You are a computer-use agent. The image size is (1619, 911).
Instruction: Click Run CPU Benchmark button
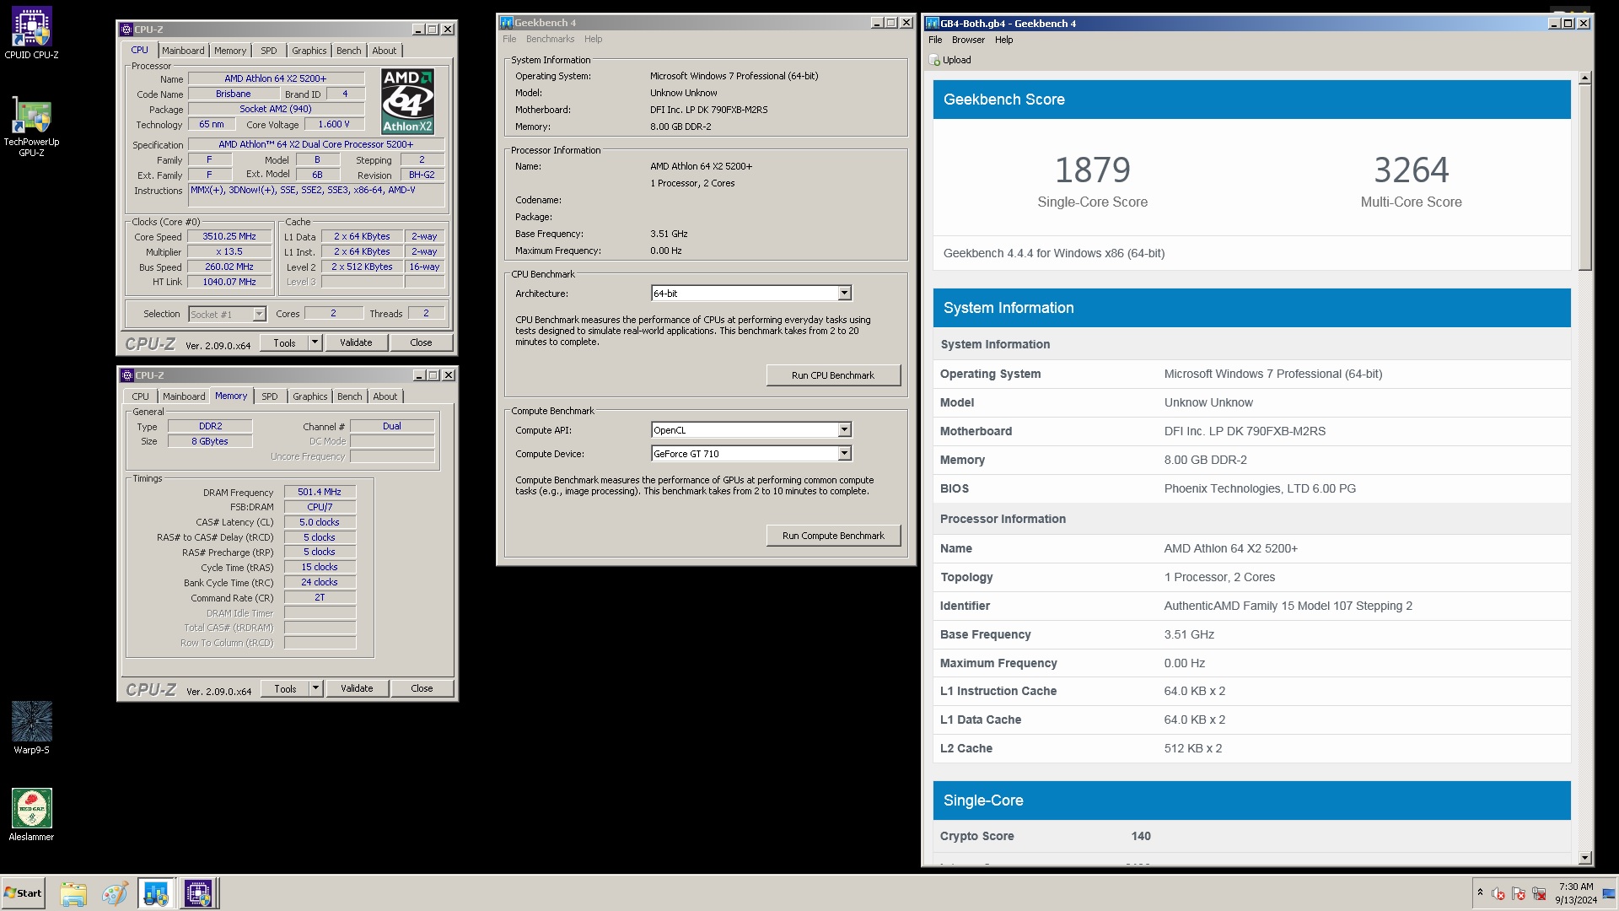coord(833,375)
